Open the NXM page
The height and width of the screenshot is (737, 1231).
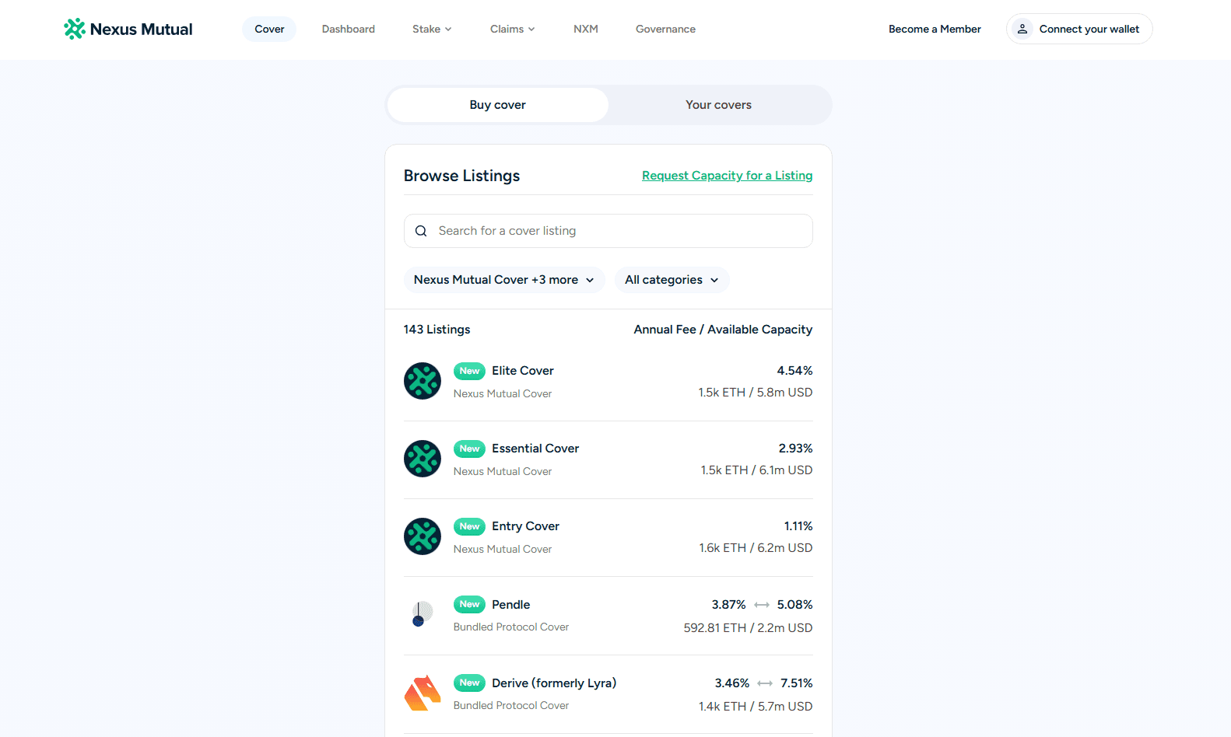[586, 29]
